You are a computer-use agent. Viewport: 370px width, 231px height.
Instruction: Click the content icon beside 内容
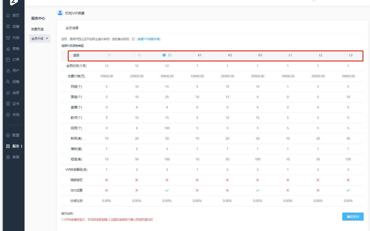click(x=8, y=37)
